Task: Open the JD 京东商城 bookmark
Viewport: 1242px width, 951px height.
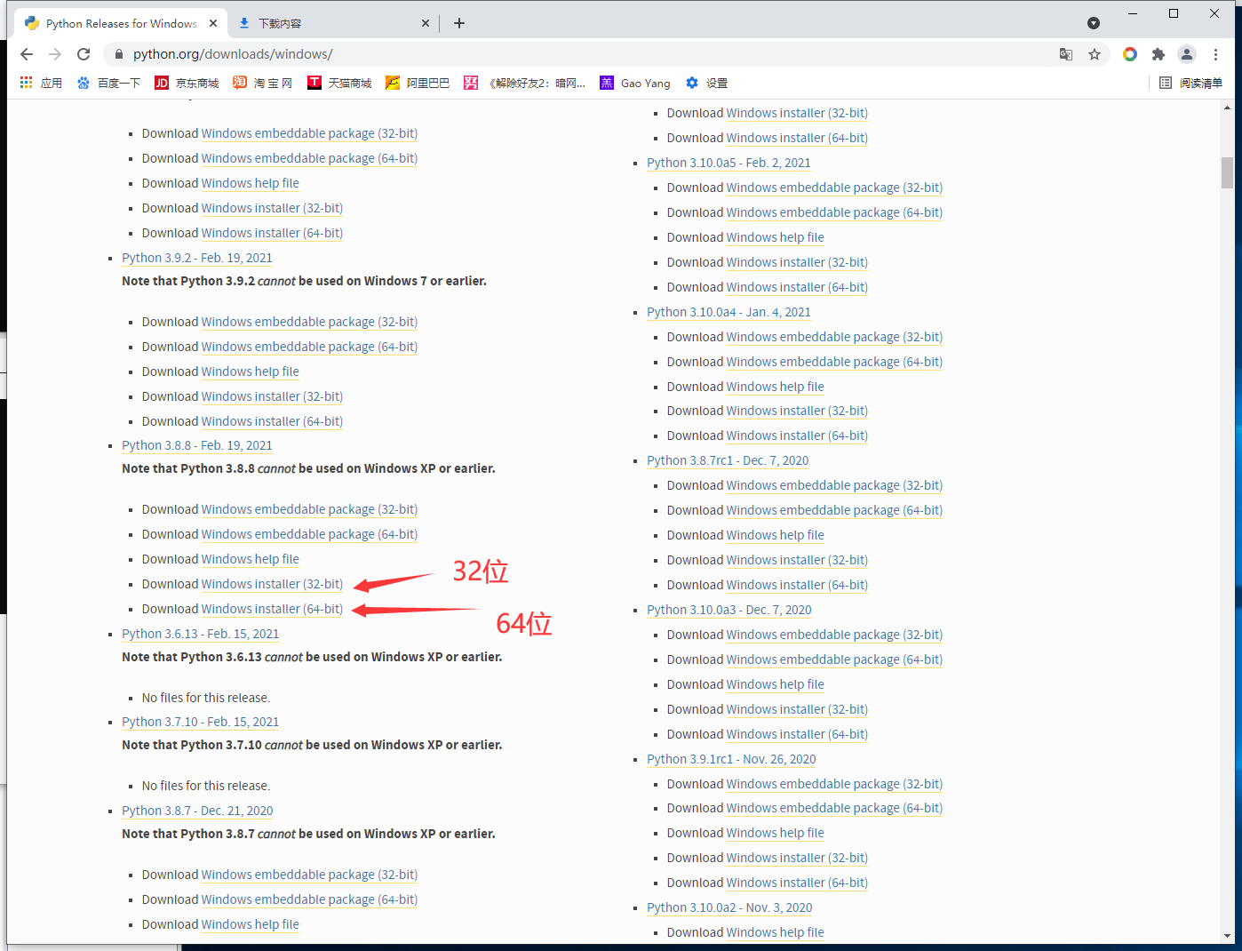Action: click(x=187, y=83)
